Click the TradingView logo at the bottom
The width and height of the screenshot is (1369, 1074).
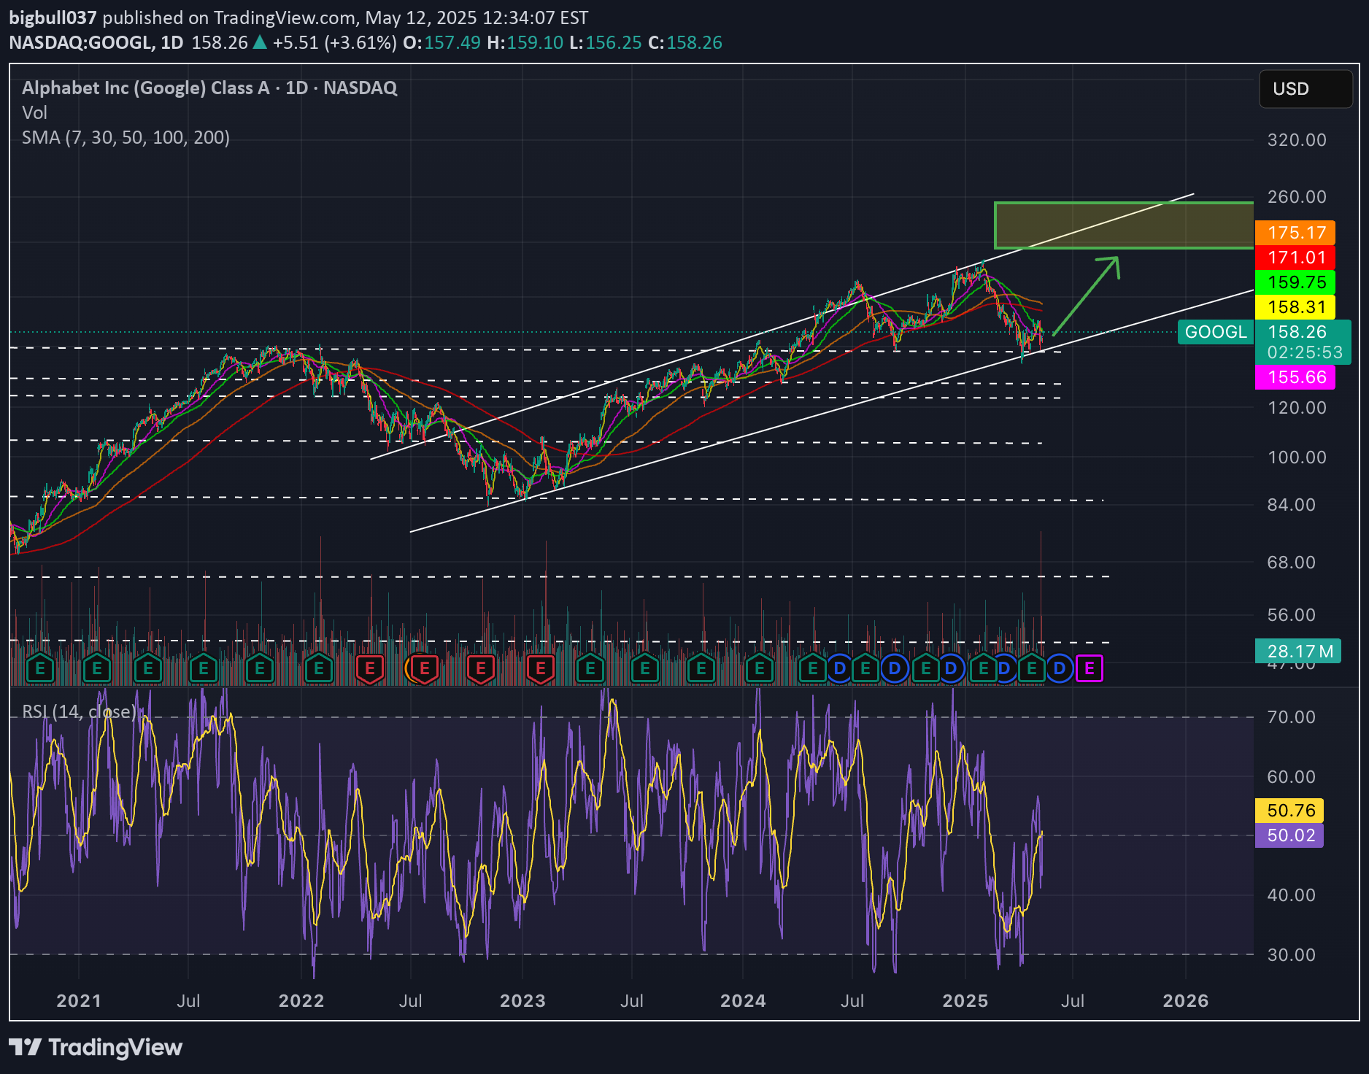[x=96, y=1048]
